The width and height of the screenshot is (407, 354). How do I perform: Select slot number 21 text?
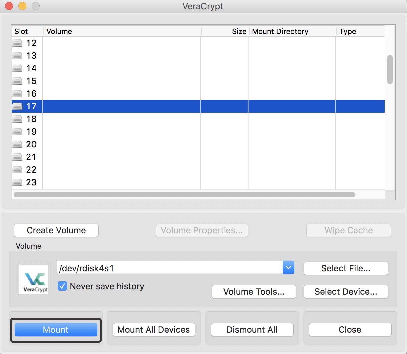click(x=31, y=157)
